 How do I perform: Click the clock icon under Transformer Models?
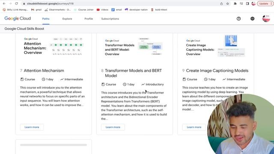tap(125, 84)
